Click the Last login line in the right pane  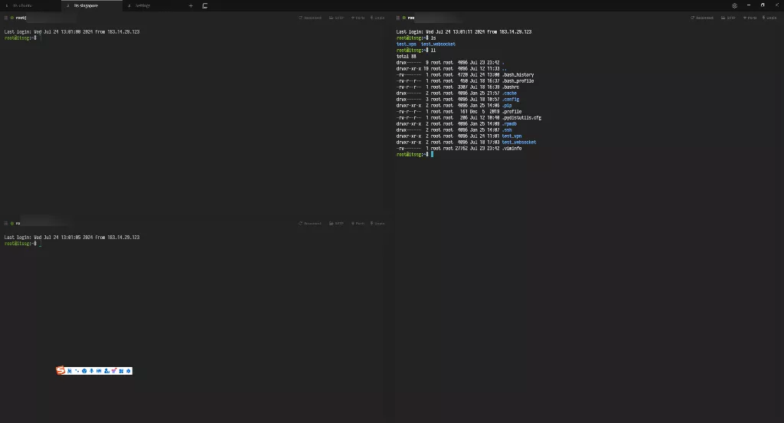pyautogui.click(x=464, y=31)
